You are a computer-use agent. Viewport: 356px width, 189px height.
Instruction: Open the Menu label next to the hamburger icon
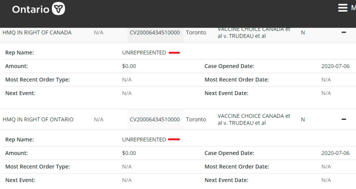[x=353, y=8]
